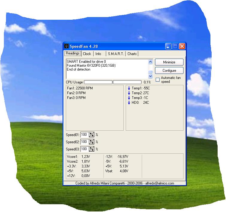Click the 'Fan3: 0 RPM' reading
The width and height of the screenshot is (226, 212).
tap(76, 98)
